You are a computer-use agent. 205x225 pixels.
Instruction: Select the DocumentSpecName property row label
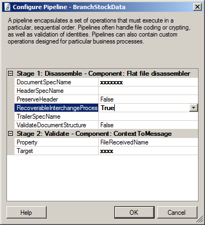(x=56, y=82)
